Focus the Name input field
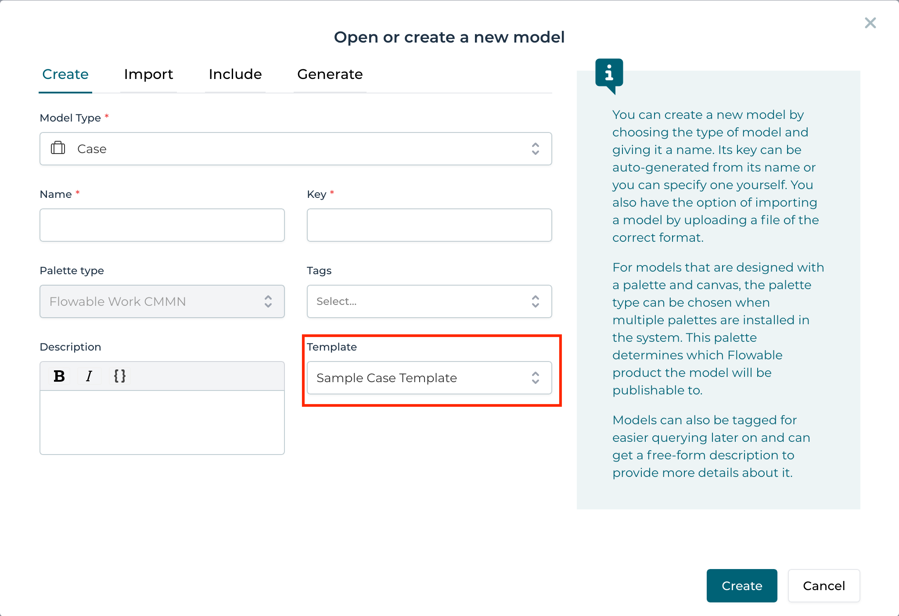The width and height of the screenshot is (899, 616). click(162, 225)
